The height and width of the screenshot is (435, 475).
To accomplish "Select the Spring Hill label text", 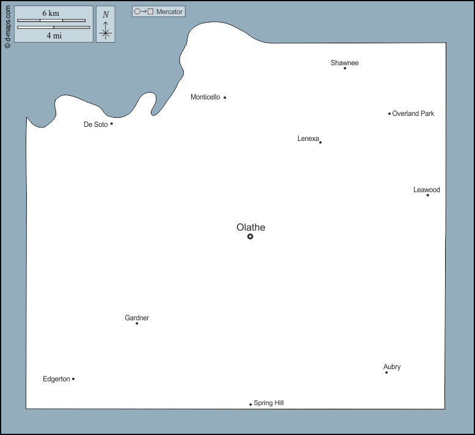I will [x=269, y=403].
